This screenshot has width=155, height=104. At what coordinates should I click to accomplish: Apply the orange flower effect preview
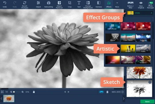(x=139, y=73)
